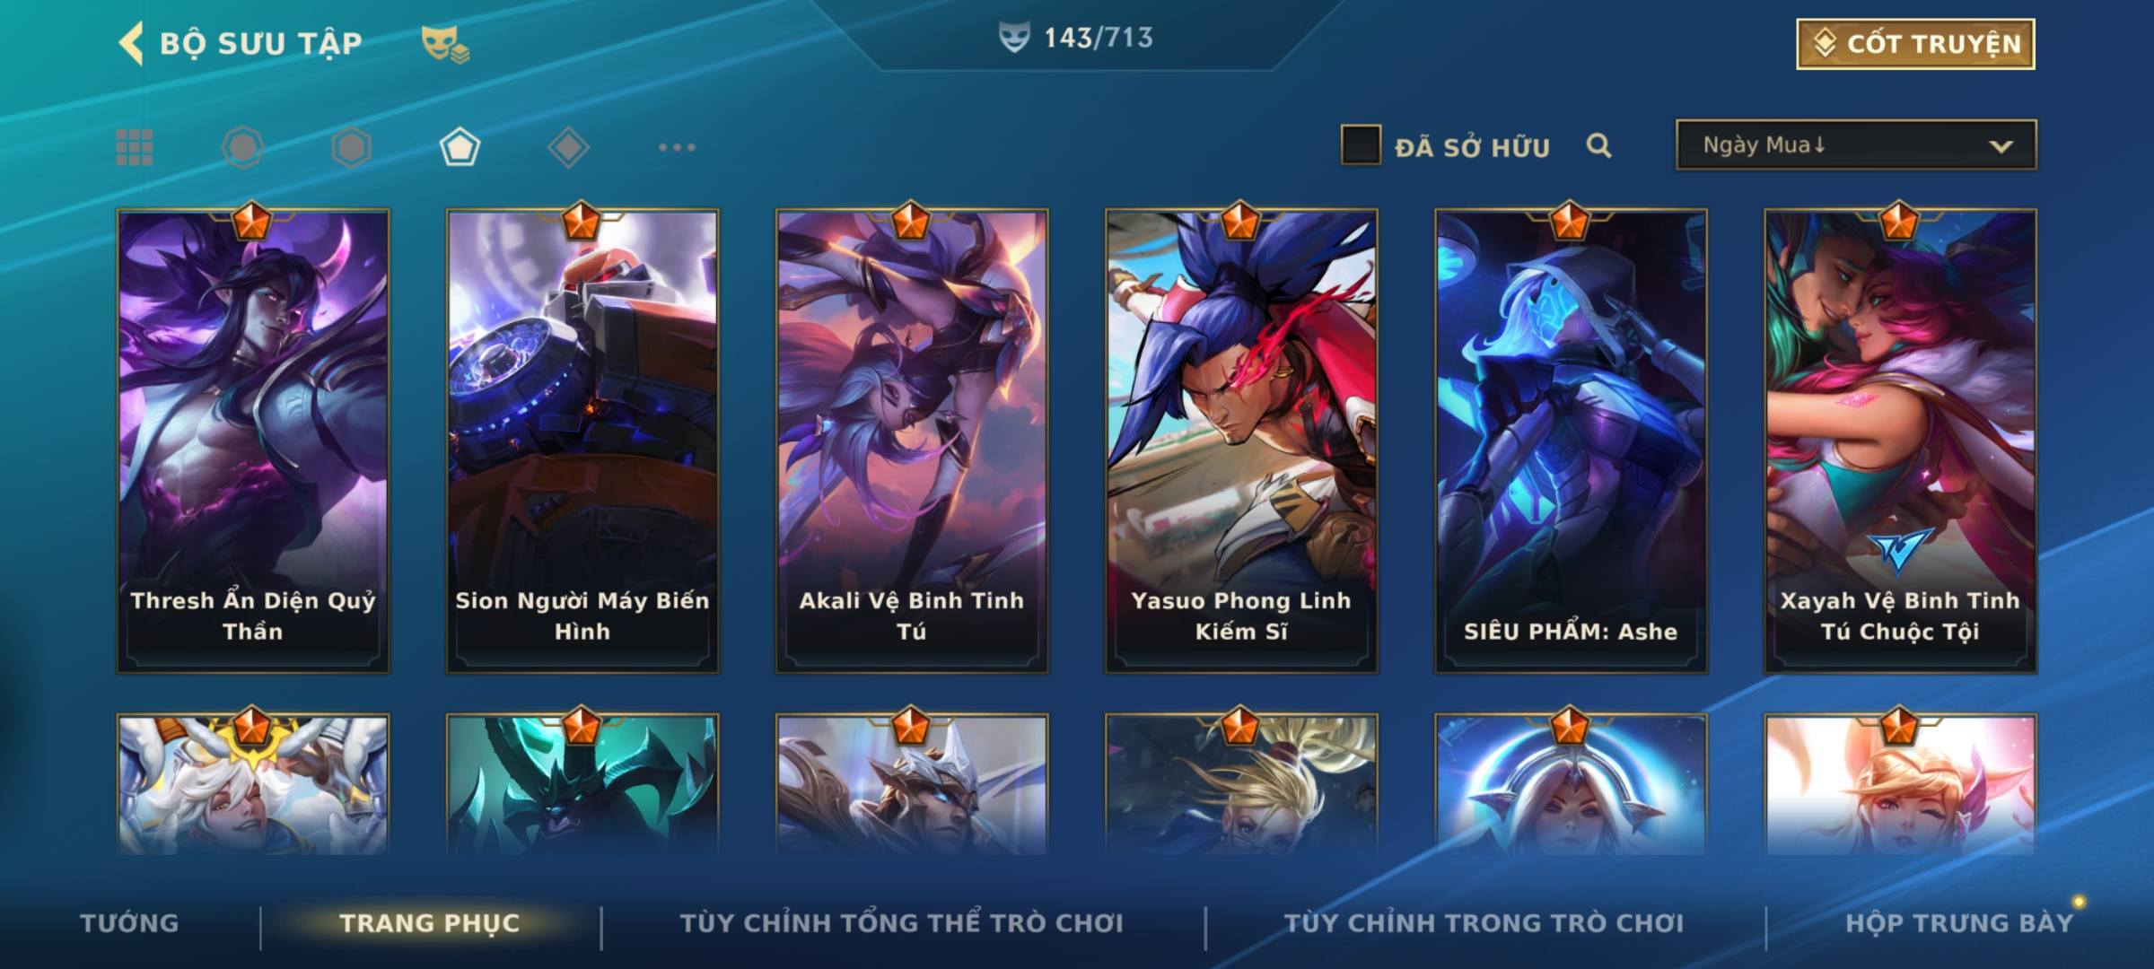Image resolution: width=2154 pixels, height=969 pixels.
Task: Click the magnifier search icon
Action: point(1598,145)
